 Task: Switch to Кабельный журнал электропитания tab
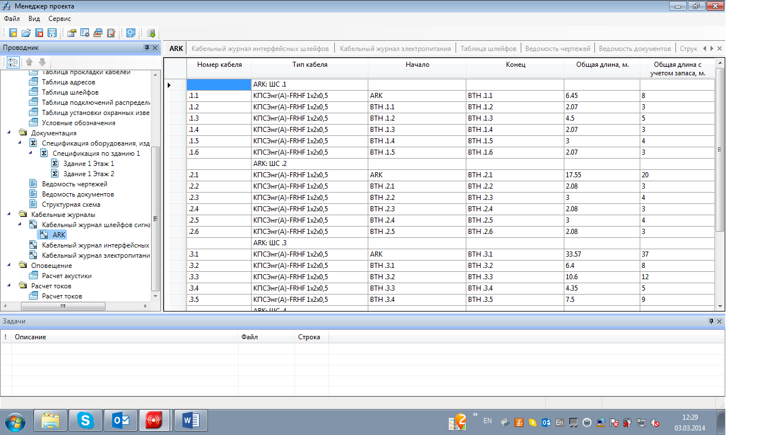(395, 49)
